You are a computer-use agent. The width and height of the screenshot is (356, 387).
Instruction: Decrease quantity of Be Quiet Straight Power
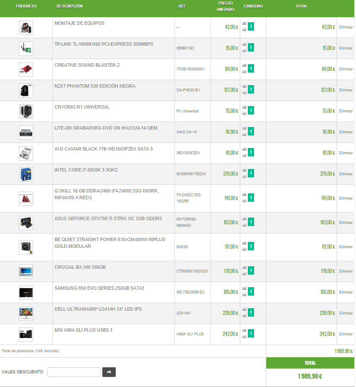coord(244,249)
